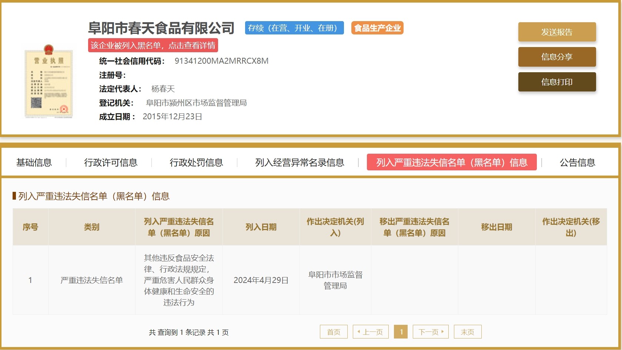Switch to the 公告信息 tab
This screenshot has width=622, height=350.
pyautogui.click(x=577, y=163)
